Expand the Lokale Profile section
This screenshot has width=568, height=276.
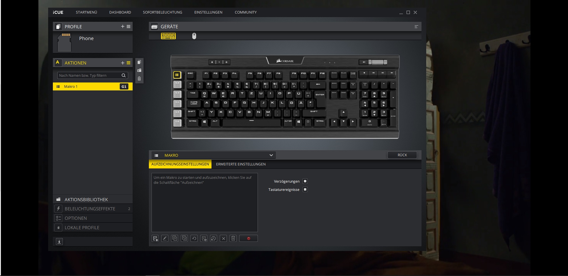93,228
